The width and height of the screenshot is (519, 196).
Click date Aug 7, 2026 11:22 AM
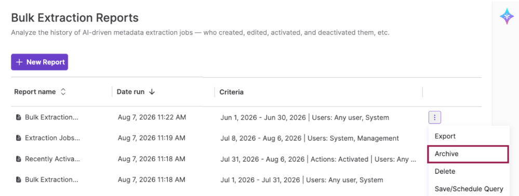(x=152, y=117)
